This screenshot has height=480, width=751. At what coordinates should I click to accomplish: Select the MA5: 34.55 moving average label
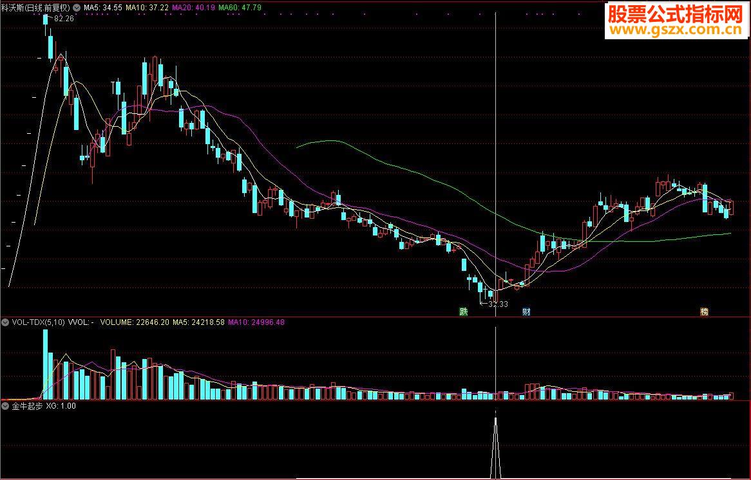coord(102,8)
